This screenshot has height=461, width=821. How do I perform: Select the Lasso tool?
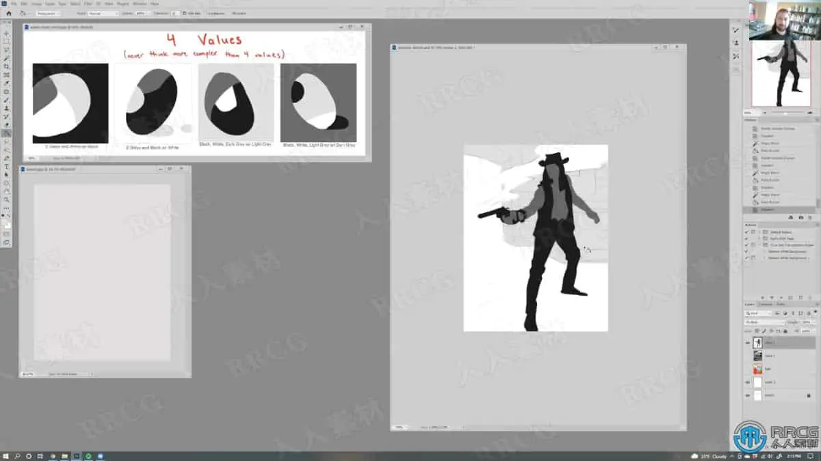click(x=7, y=50)
